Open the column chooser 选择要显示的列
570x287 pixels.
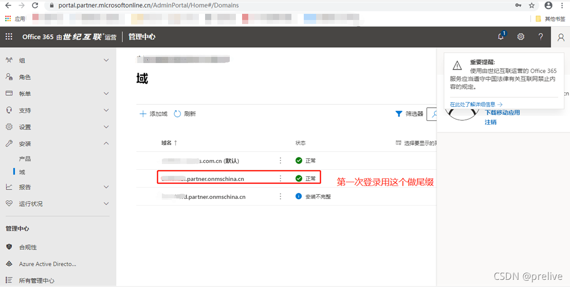click(416, 143)
